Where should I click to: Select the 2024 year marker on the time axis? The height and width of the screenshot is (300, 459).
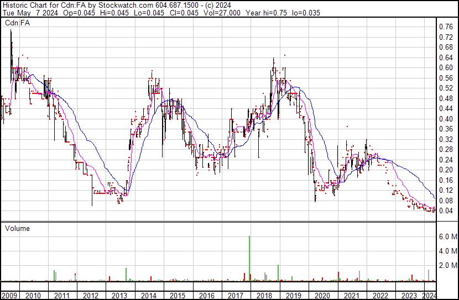tap(430, 295)
